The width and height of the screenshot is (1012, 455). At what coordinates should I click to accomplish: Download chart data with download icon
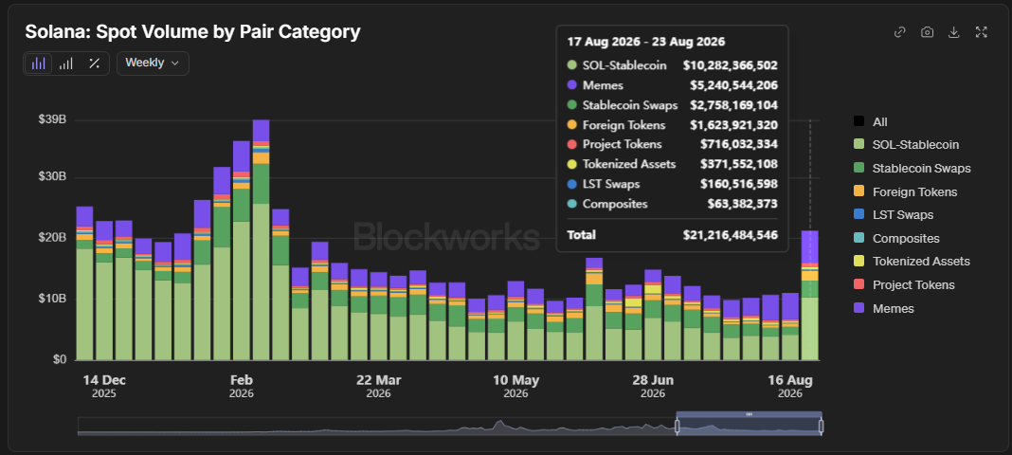click(954, 32)
